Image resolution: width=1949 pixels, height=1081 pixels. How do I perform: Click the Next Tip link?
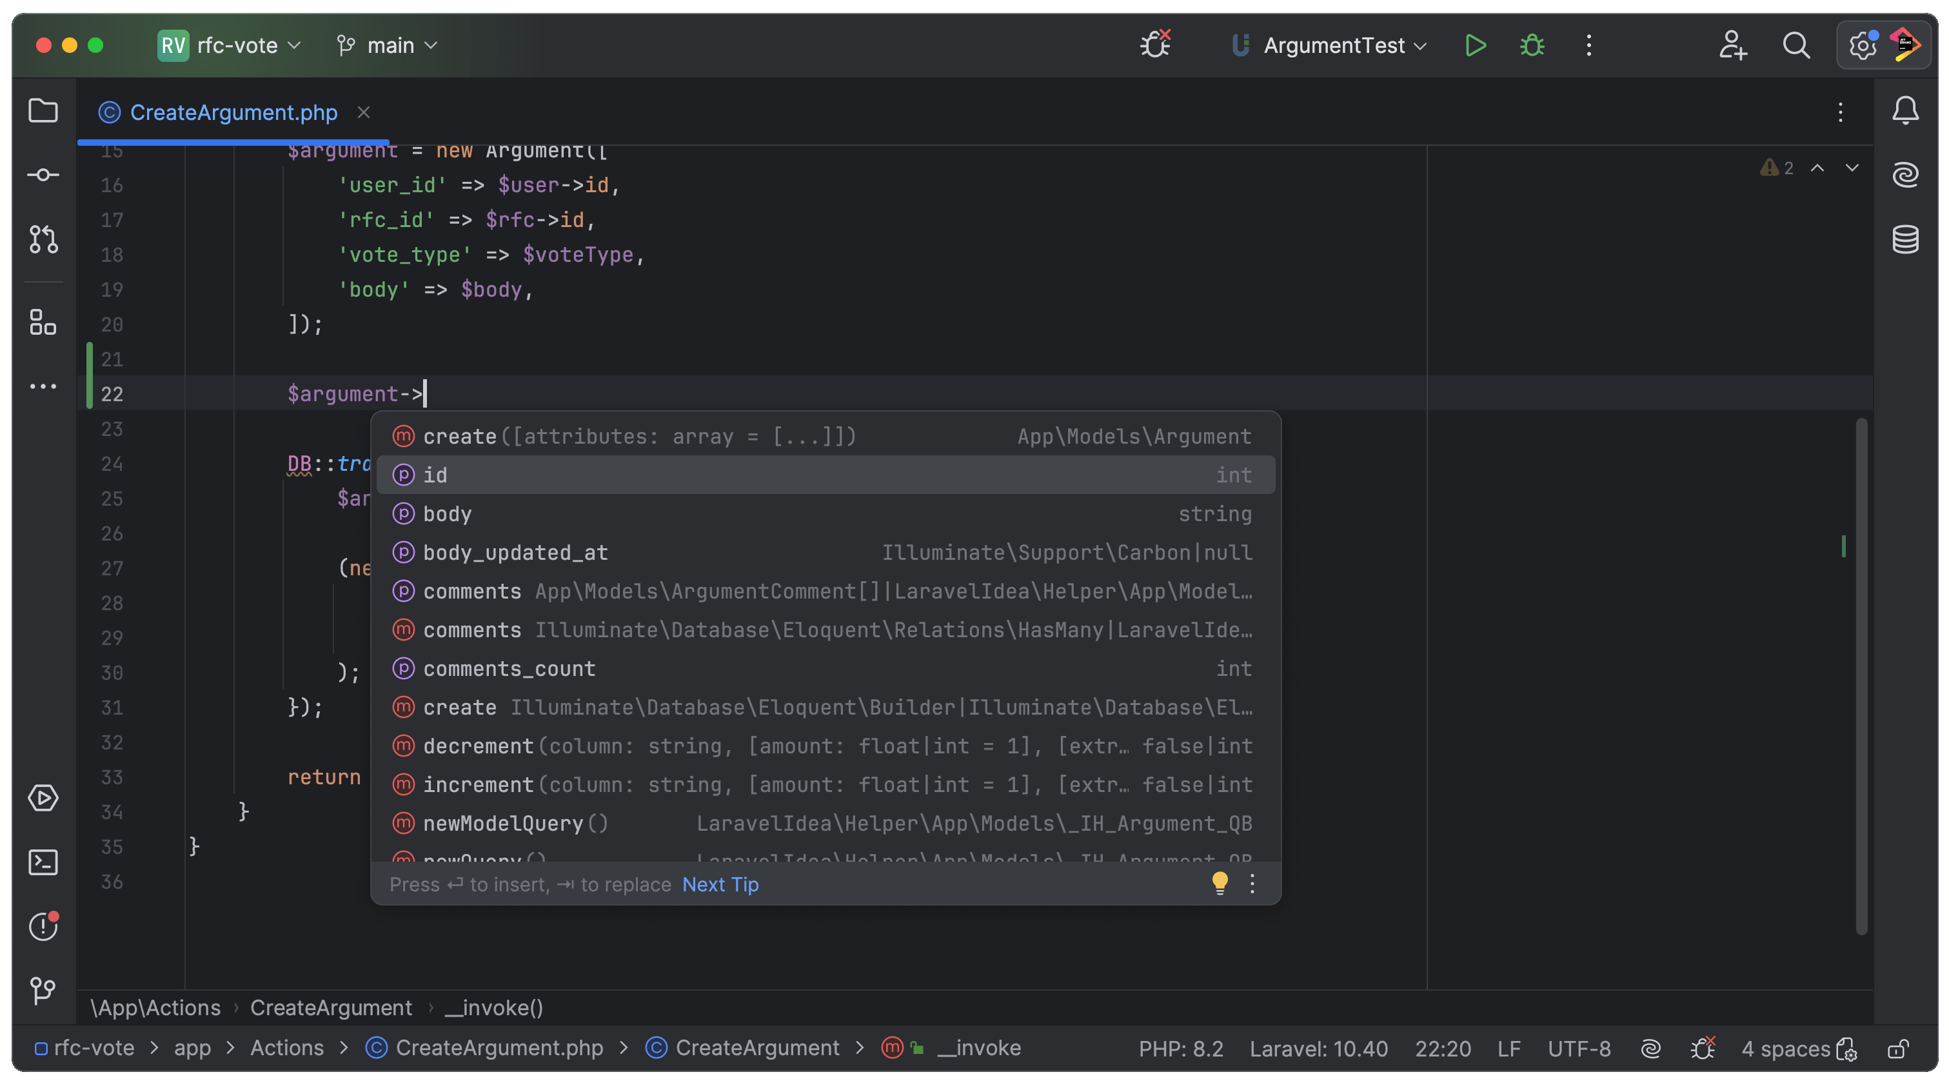click(720, 884)
